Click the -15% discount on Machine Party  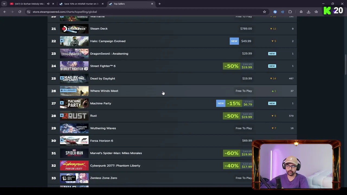pyautogui.click(x=233, y=103)
